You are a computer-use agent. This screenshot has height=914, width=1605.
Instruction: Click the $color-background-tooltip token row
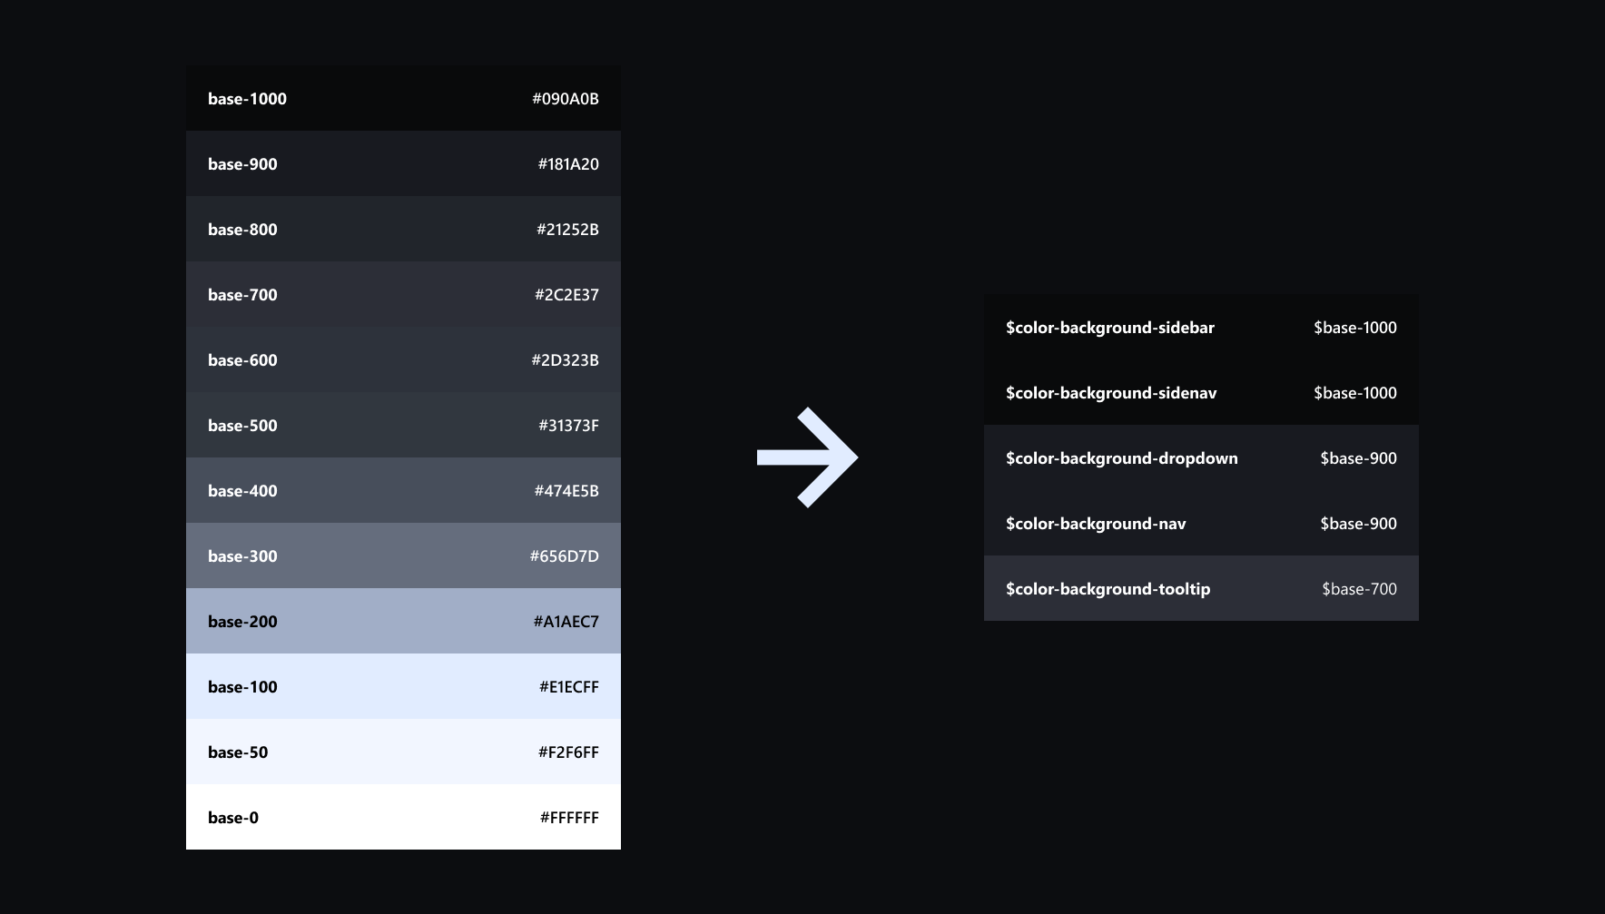tap(1200, 589)
